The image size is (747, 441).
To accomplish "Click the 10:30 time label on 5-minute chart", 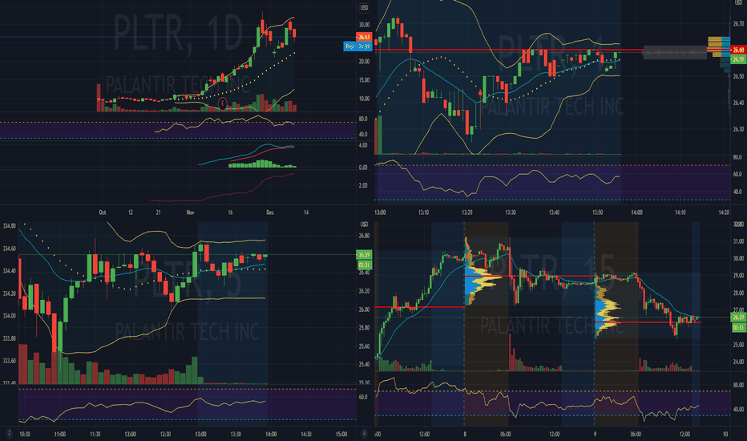I will [25, 434].
